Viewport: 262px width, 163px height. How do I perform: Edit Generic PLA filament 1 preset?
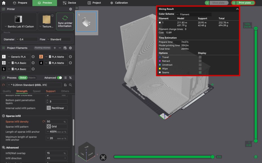(x=33, y=57)
